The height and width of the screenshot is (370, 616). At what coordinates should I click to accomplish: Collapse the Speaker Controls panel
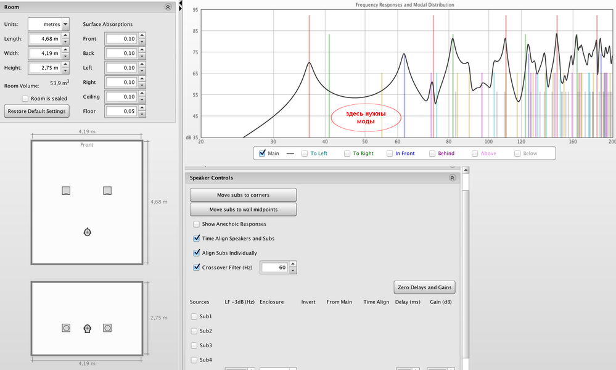click(452, 178)
